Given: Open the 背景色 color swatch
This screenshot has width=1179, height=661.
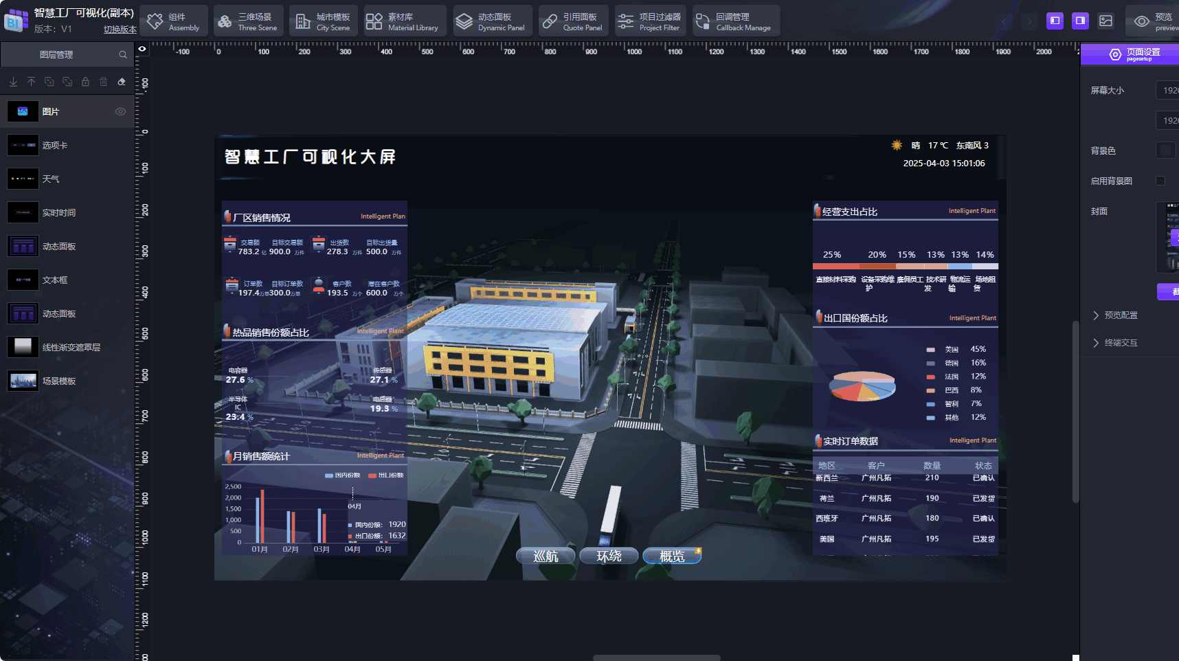Looking at the screenshot, I should click(1165, 150).
